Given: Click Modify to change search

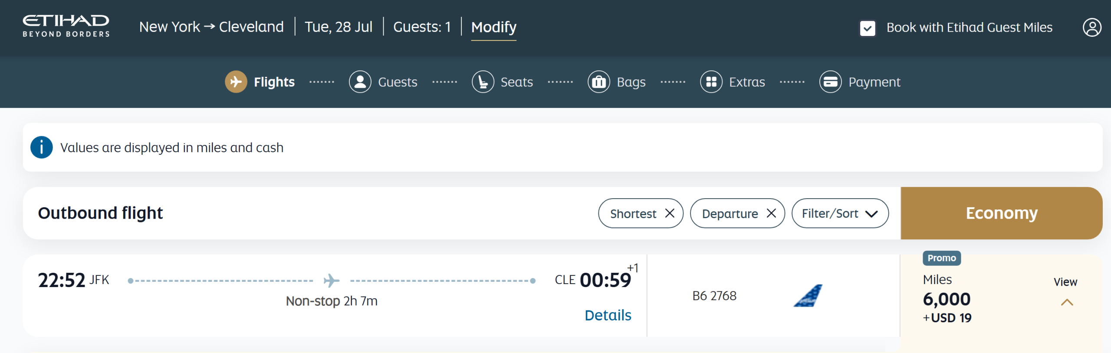Looking at the screenshot, I should pyautogui.click(x=494, y=27).
